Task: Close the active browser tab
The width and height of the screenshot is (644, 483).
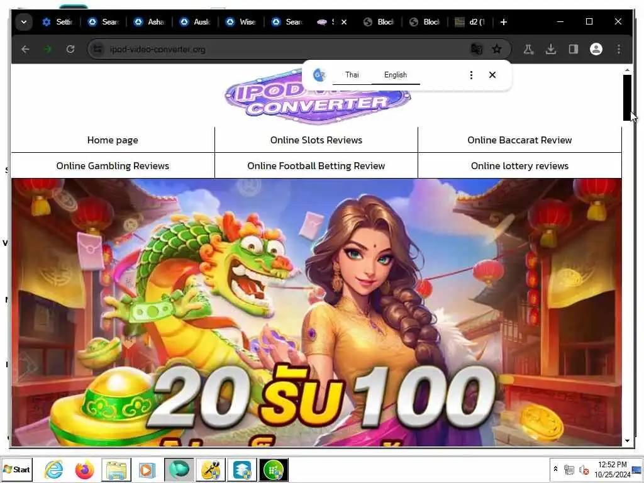Action: [x=344, y=22]
